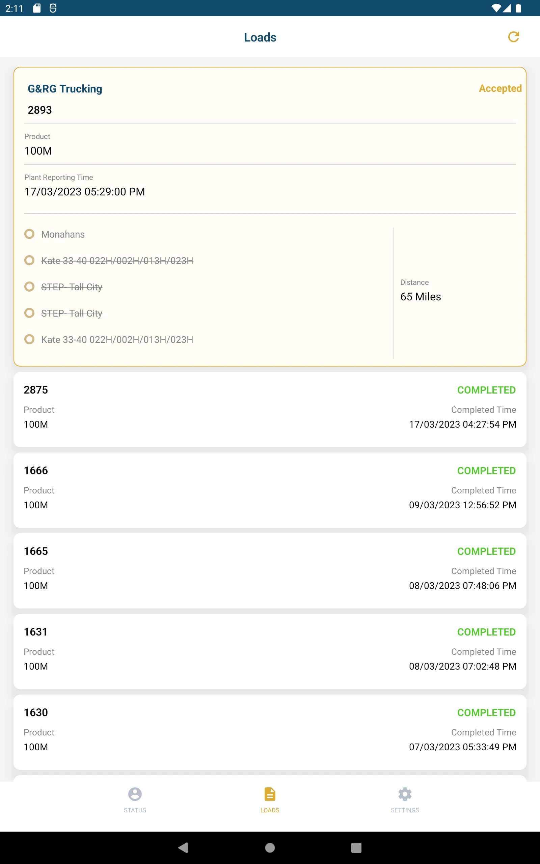
Task: Click the Monahans stop circle marker
Action: [x=29, y=234]
